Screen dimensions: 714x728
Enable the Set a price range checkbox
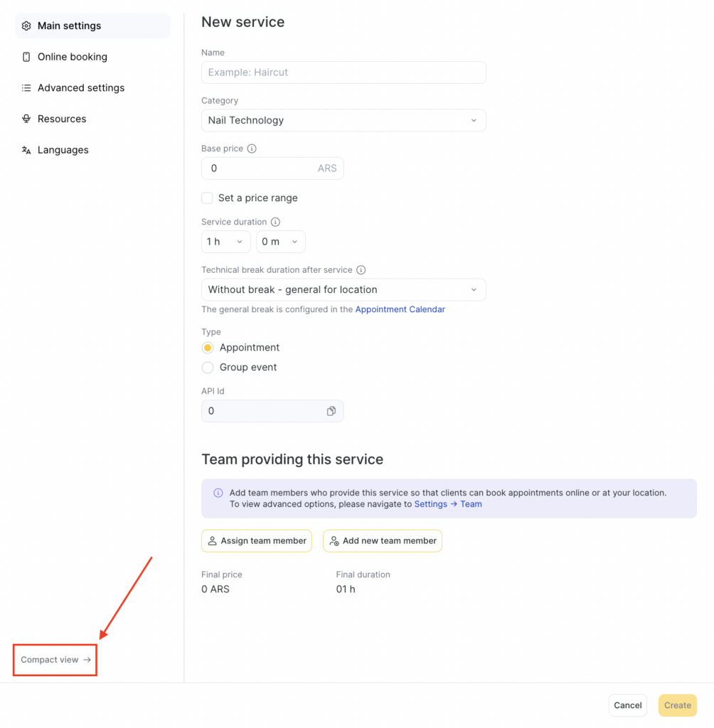[207, 198]
